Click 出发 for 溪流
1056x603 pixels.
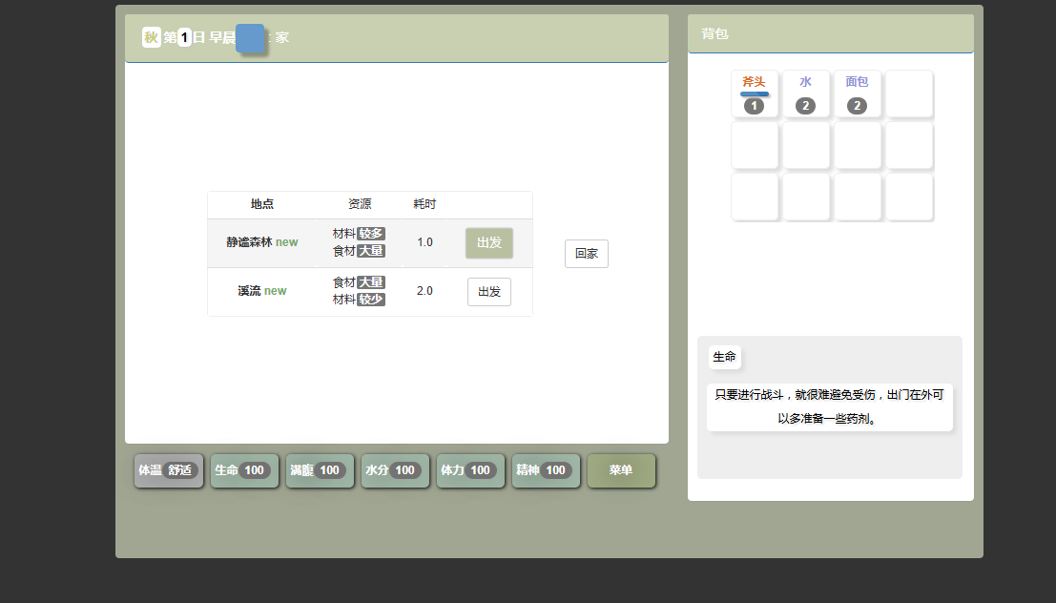tap(489, 292)
